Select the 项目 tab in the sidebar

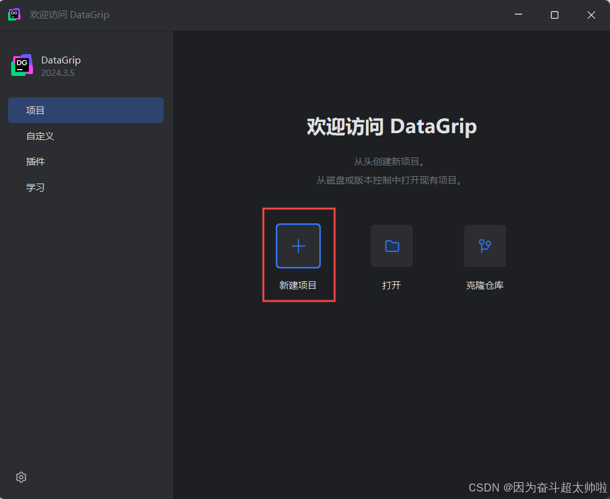[x=86, y=110]
